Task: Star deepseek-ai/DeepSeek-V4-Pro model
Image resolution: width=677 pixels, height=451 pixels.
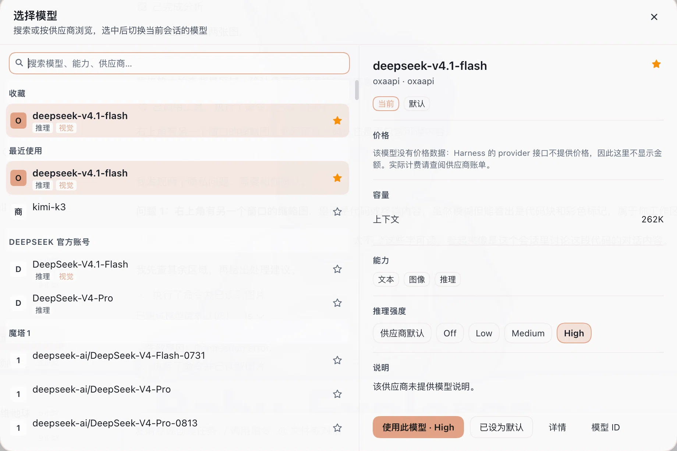Action: click(x=337, y=394)
